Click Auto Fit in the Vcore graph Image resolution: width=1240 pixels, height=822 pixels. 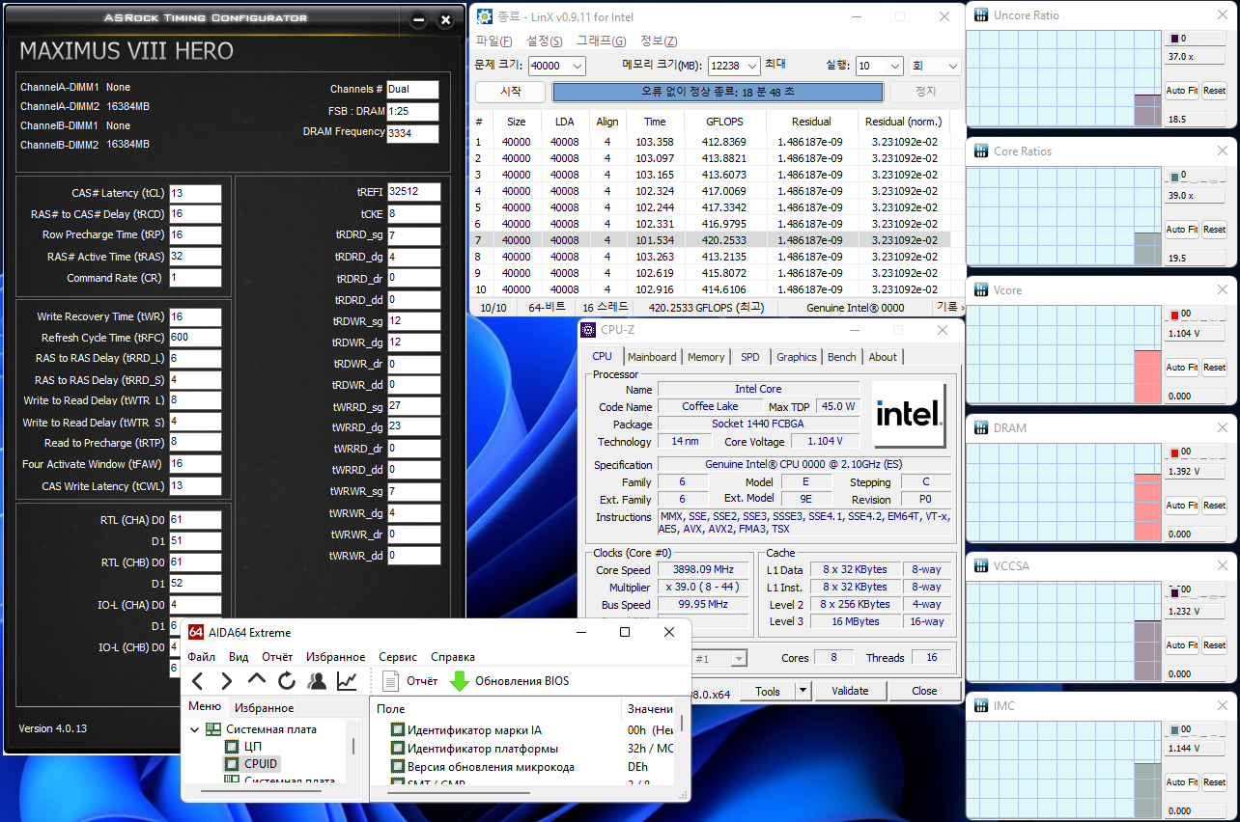[x=1181, y=368]
